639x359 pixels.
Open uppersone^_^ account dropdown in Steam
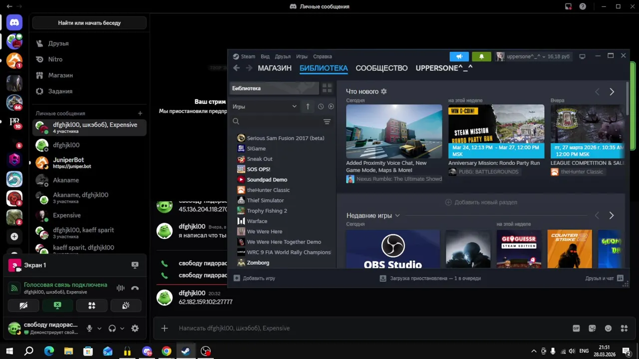[x=533, y=56]
